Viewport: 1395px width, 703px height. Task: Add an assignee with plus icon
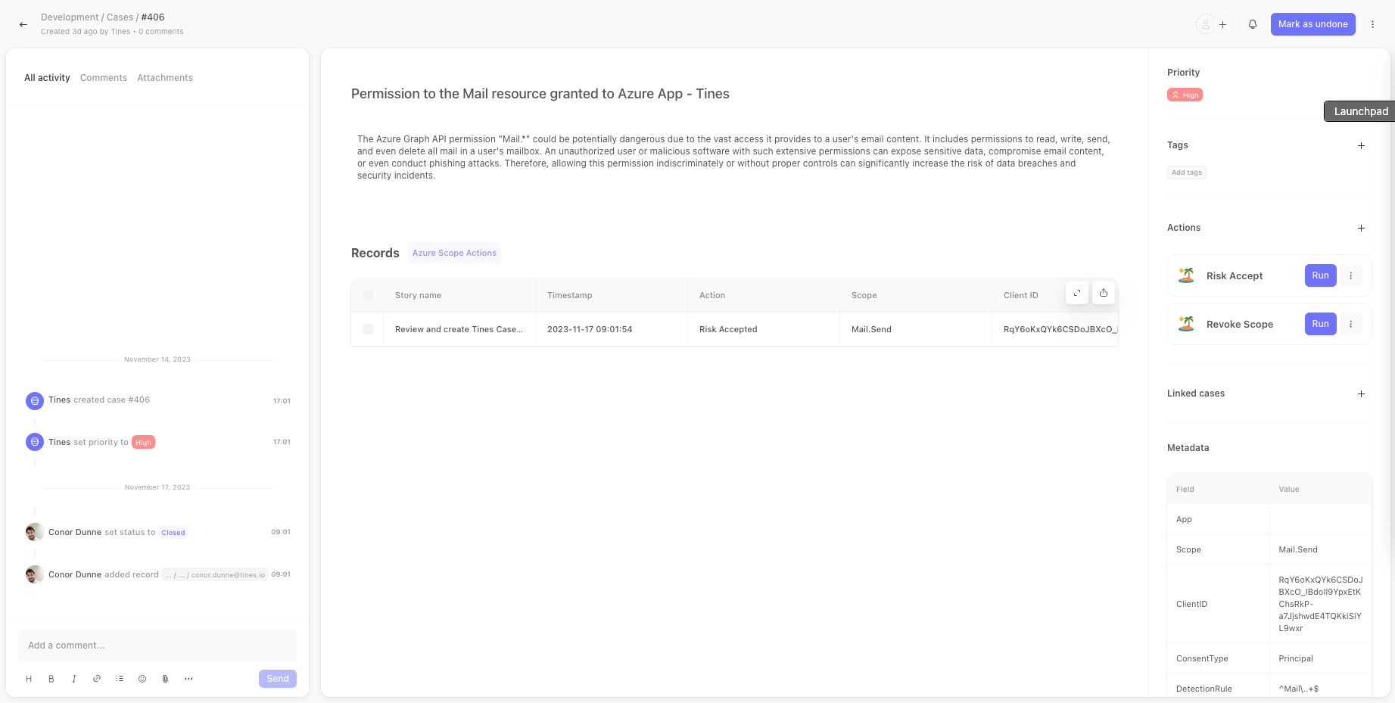click(1222, 24)
